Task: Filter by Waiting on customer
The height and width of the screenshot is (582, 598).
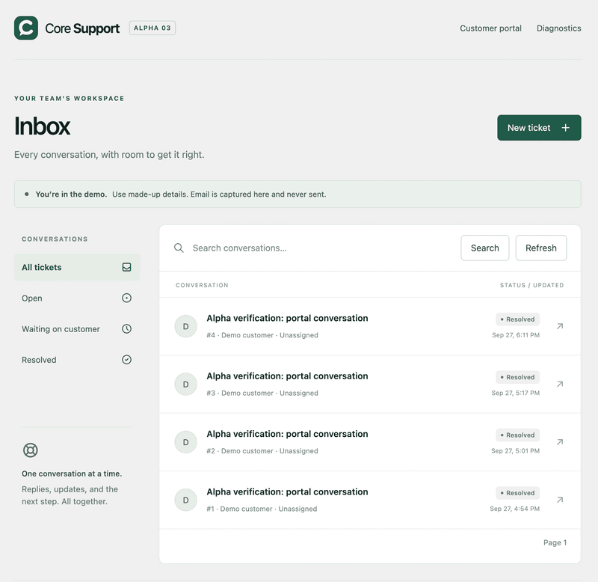Action: click(x=77, y=329)
